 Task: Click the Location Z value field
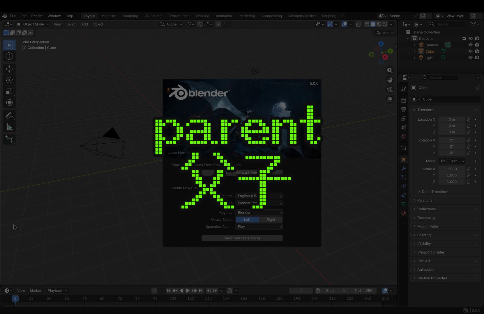pyautogui.click(x=452, y=132)
